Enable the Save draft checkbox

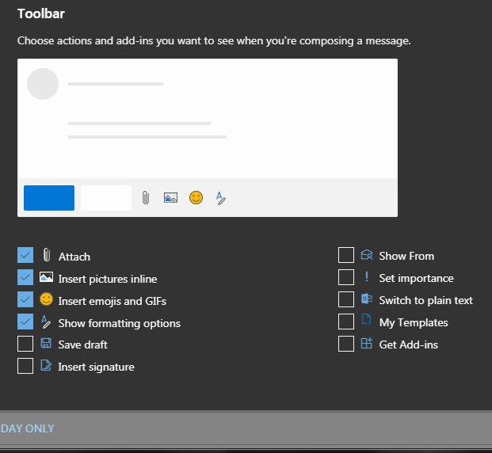click(25, 344)
